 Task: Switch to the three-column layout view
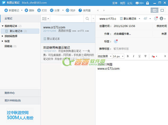[x=154, y=10]
